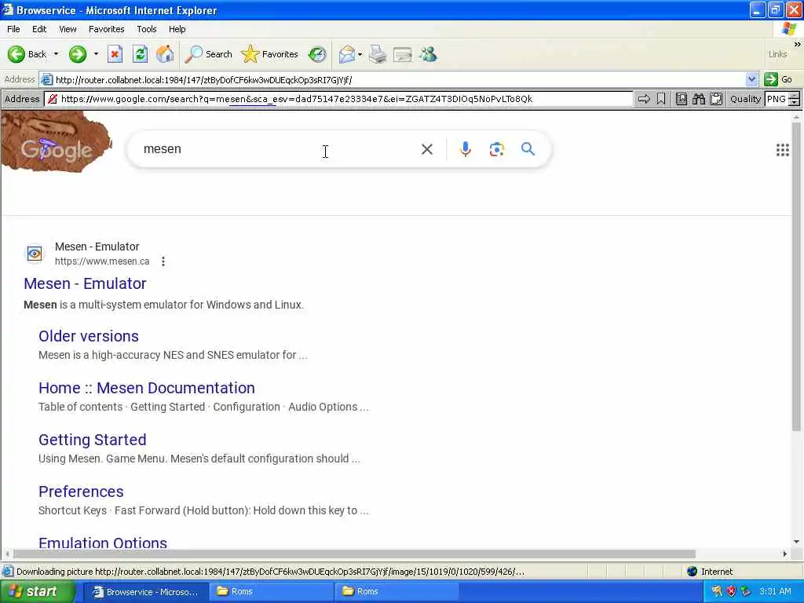
Task: Switch to the Browservice taskbar button
Action: pyautogui.click(x=145, y=592)
